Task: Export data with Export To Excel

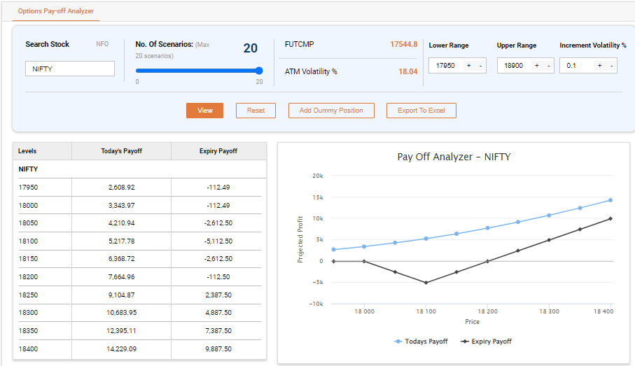Action: tap(421, 111)
